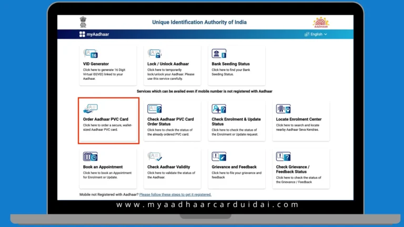
Task: Open Check Enrolment & Update Status icon
Action: click(x=219, y=109)
